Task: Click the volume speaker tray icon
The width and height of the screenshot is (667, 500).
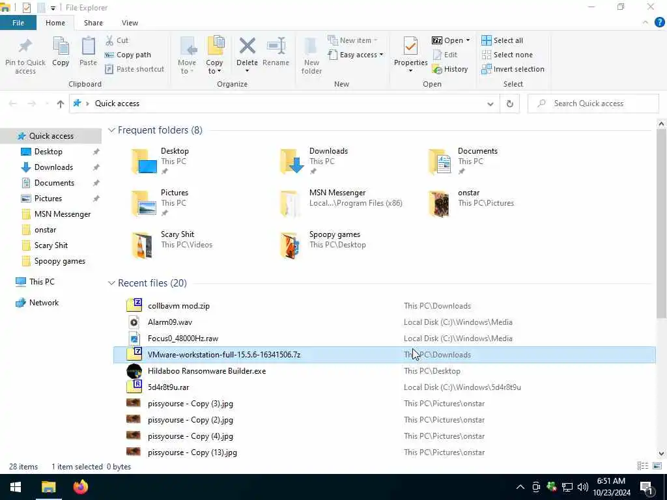Action: click(583, 487)
